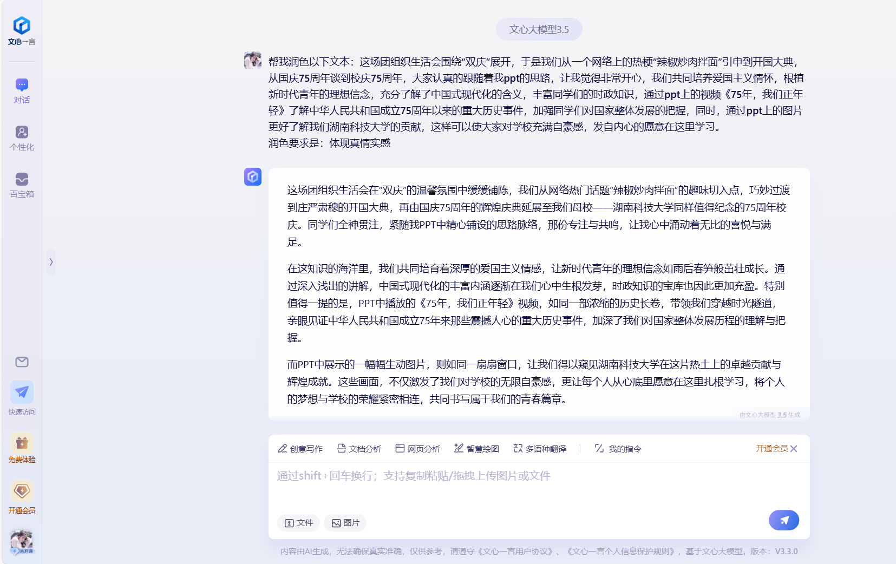896x564 pixels.
Task: Open the 免费体验 gift icon
Action: click(x=22, y=443)
